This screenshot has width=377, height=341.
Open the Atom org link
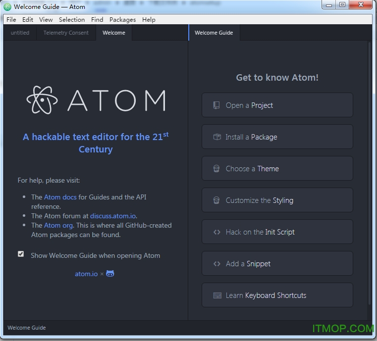58,225
